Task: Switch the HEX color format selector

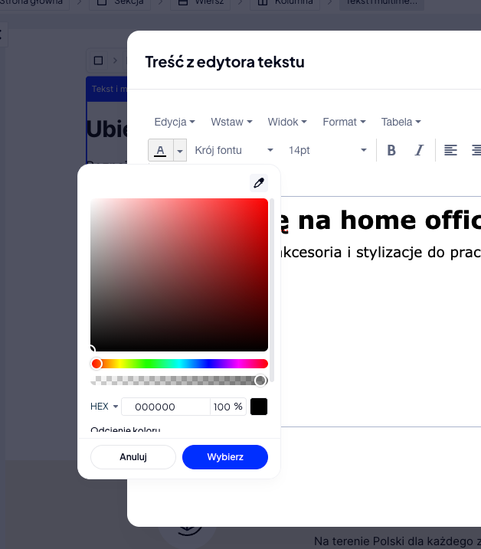Action: click(x=105, y=407)
